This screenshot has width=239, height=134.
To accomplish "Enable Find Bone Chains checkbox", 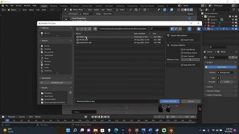I will [182, 53].
